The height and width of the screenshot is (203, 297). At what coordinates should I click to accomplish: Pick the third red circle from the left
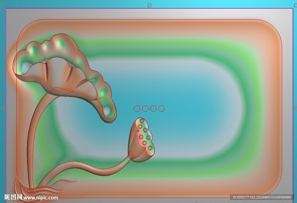click(x=153, y=109)
